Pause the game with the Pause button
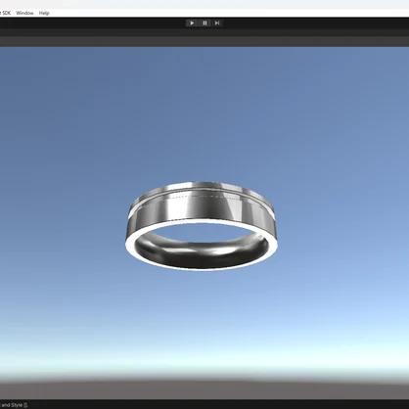This screenshot has width=409, height=409. pos(204,23)
